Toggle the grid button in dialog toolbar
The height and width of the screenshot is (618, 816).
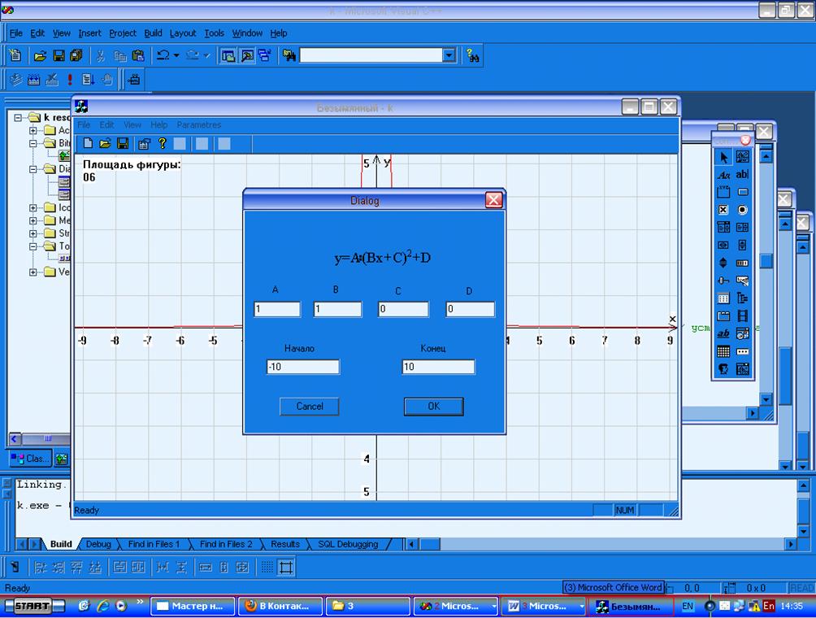tap(266, 568)
